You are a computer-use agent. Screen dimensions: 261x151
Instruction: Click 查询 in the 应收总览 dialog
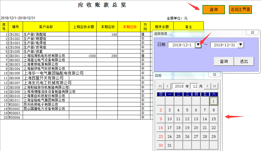coord(224,61)
